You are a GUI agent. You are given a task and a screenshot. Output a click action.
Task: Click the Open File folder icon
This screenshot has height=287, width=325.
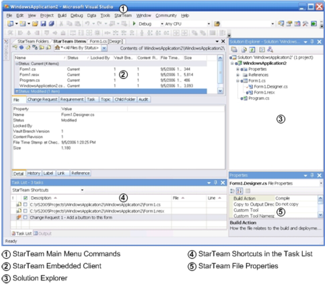pyautogui.click(x=35, y=24)
